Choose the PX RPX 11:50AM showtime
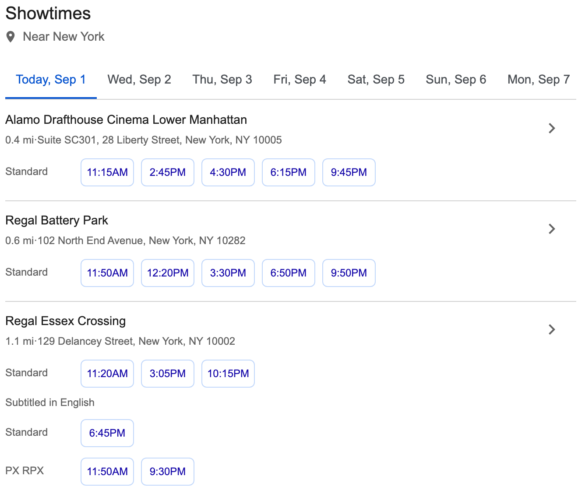This screenshot has width=578, height=490. [107, 472]
